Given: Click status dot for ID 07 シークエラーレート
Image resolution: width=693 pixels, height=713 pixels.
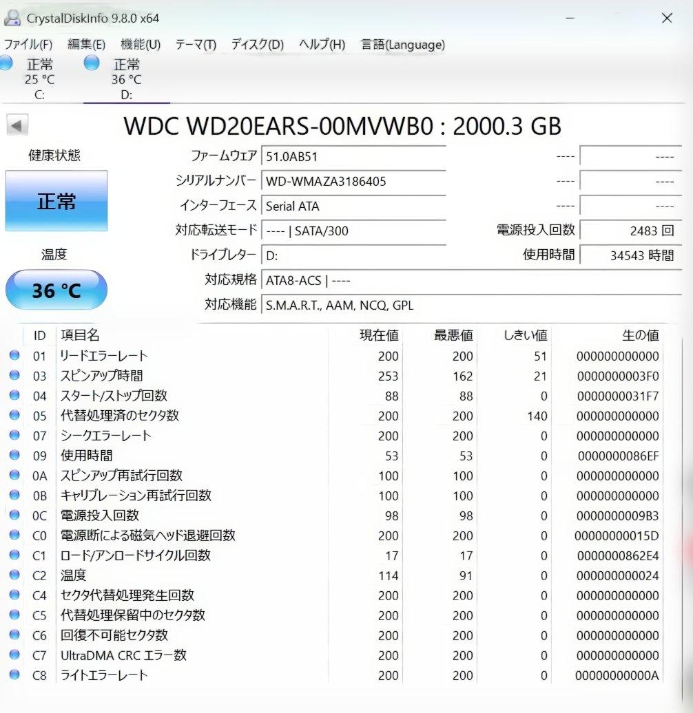Looking at the screenshot, I should [14, 435].
